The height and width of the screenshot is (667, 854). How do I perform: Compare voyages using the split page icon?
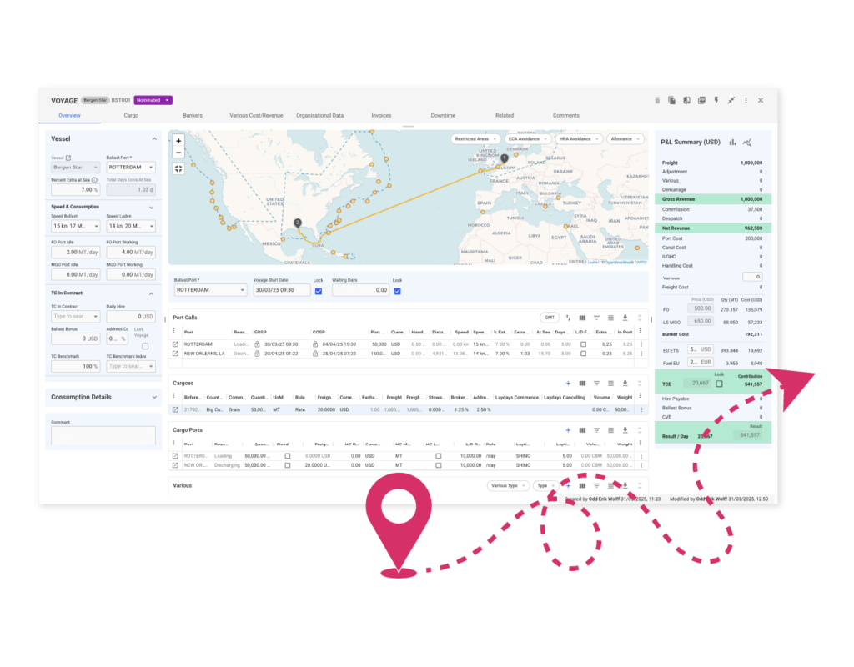coord(687,100)
